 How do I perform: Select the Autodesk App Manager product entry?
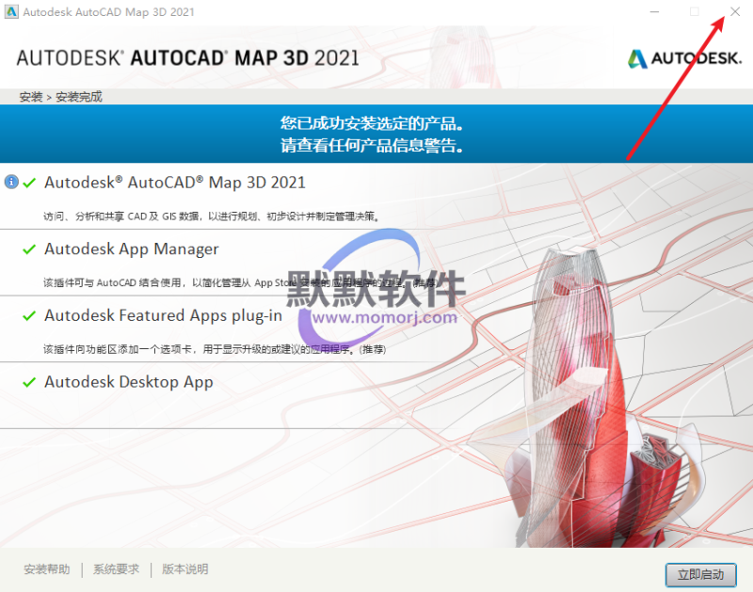pos(132,249)
